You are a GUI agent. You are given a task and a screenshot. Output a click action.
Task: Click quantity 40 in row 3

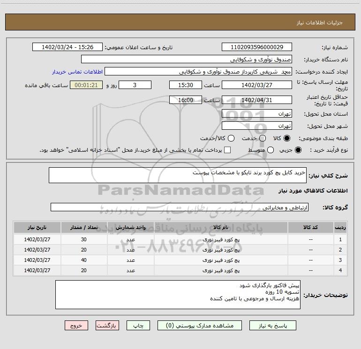click(84, 260)
